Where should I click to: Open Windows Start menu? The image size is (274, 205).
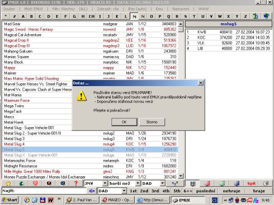[x=10, y=200]
